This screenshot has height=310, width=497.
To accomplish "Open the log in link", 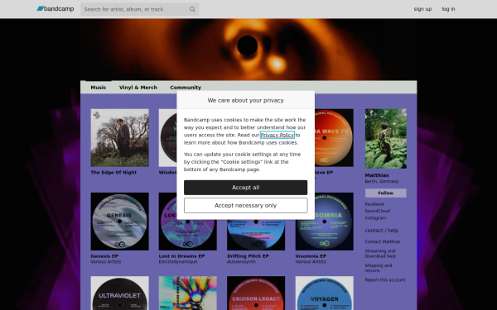I will (x=448, y=9).
